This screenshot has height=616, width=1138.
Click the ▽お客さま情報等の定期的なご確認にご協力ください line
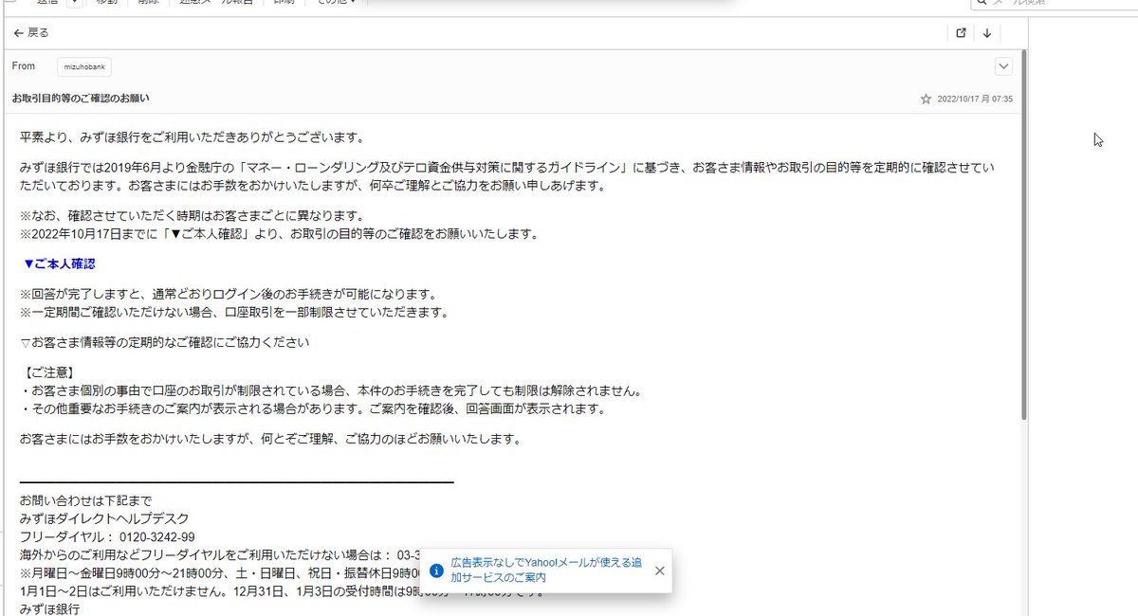coord(165,341)
